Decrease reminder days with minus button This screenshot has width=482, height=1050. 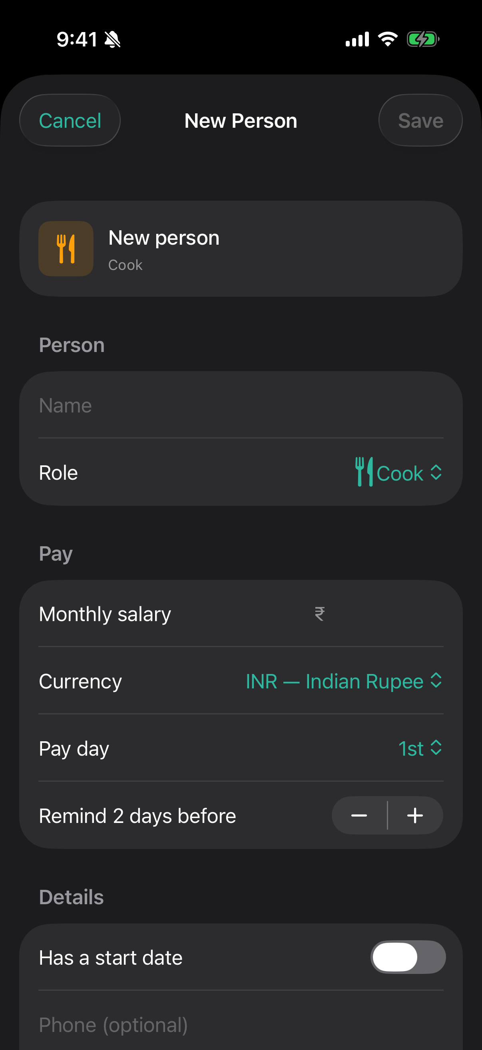[x=359, y=816]
